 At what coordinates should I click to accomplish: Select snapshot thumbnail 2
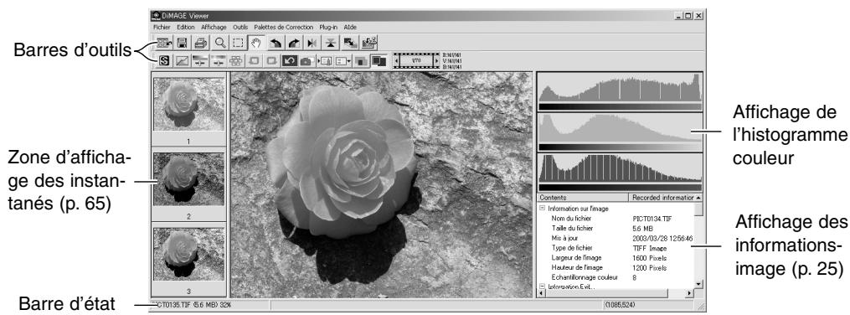(188, 179)
